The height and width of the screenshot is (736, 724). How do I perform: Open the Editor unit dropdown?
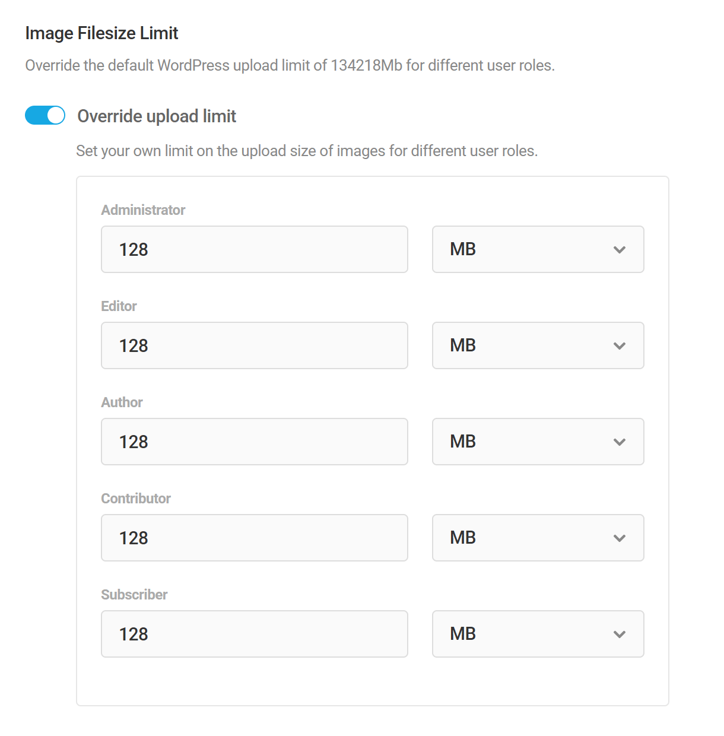coord(537,345)
